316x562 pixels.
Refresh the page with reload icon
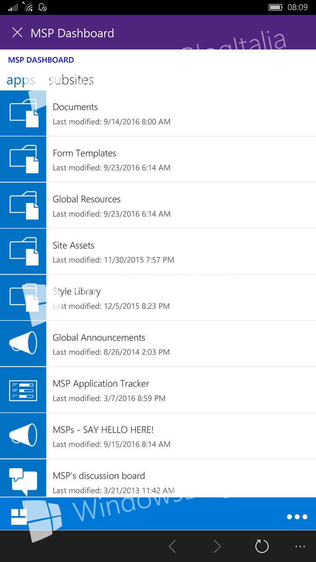tap(262, 546)
